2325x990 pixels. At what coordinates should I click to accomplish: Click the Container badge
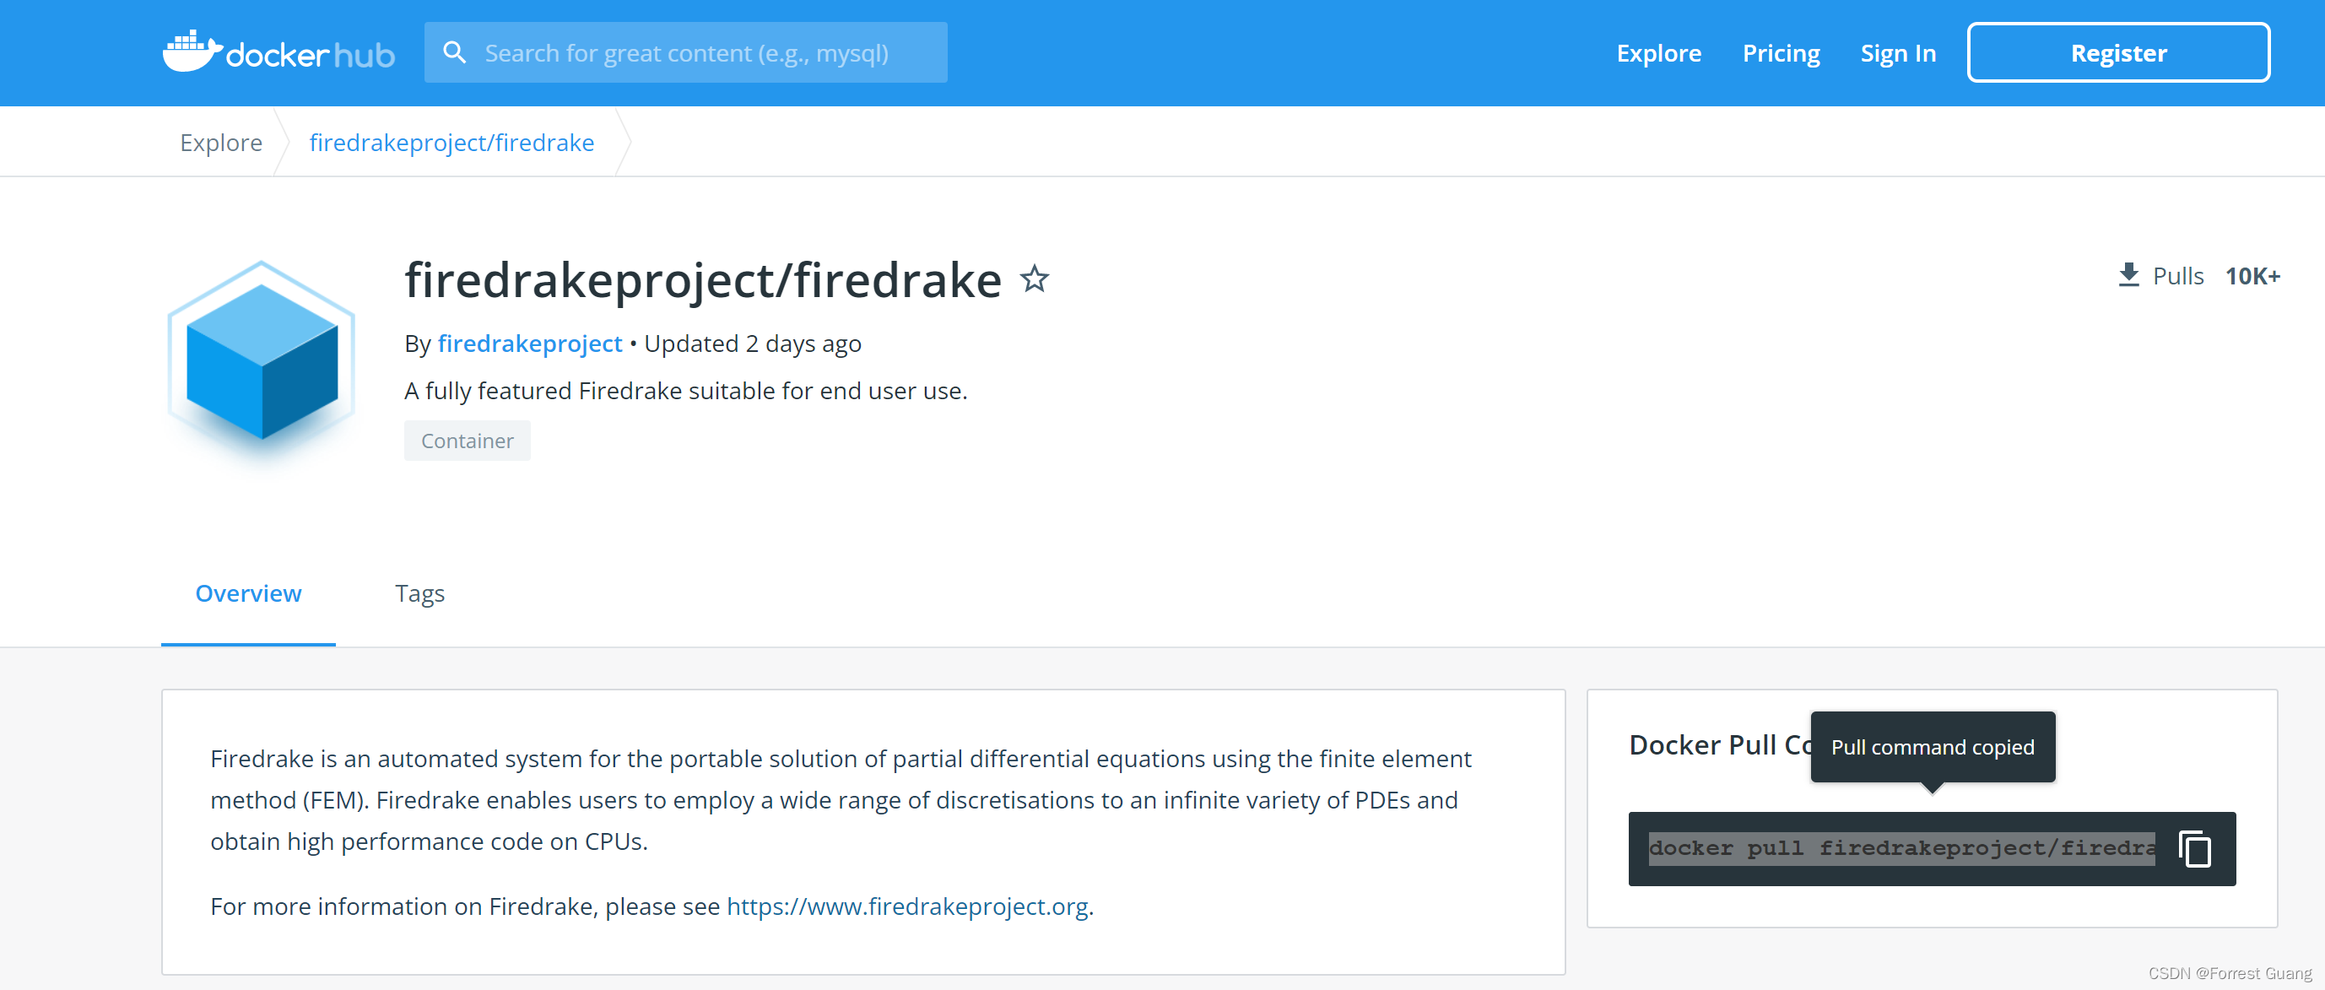(467, 441)
